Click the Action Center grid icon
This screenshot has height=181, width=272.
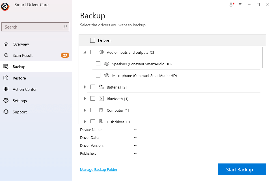pyautogui.click(x=6, y=89)
